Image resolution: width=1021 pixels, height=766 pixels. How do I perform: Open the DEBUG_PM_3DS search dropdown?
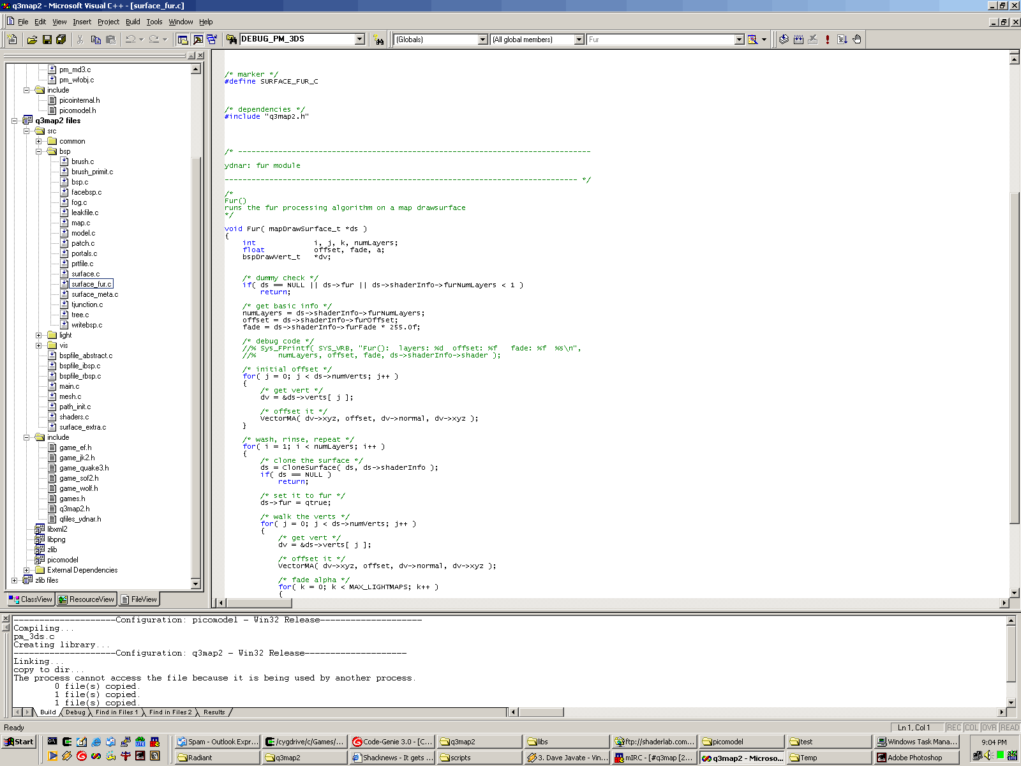[360, 40]
